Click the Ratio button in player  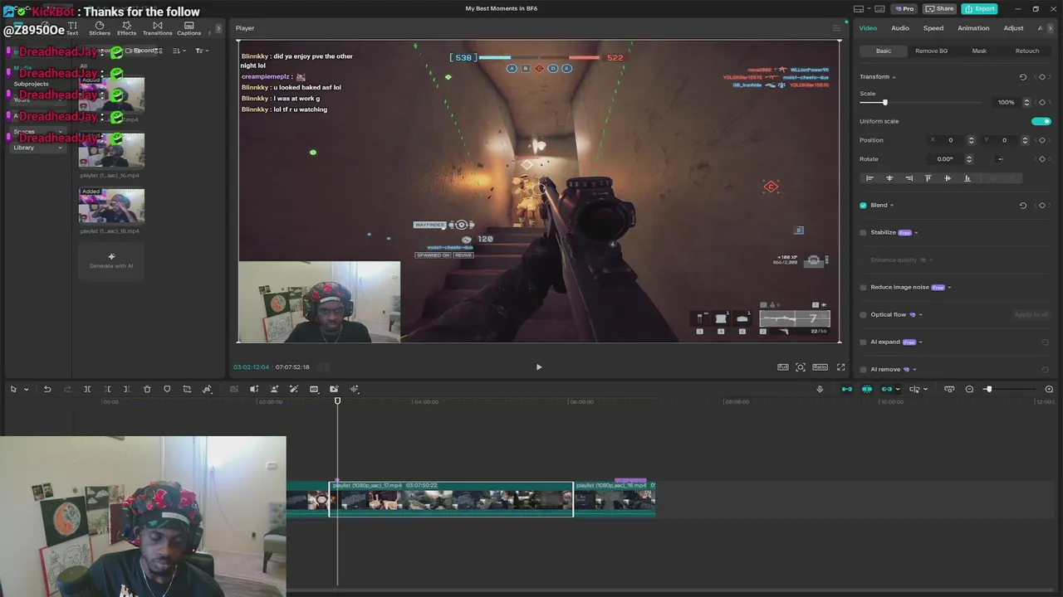pyautogui.click(x=820, y=366)
